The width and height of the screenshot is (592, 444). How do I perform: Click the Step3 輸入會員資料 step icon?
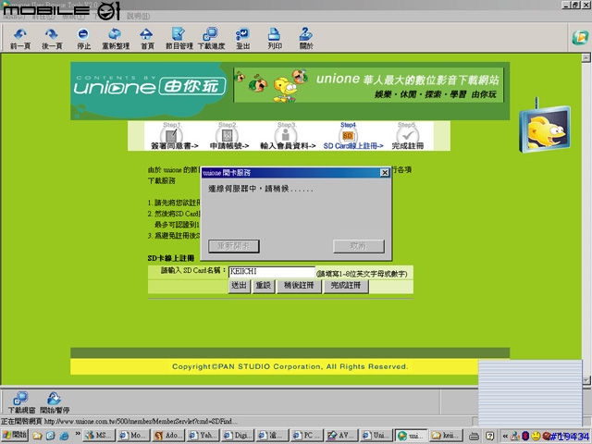coord(286,136)
